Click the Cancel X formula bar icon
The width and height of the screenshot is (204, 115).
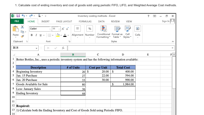[x=48, y=48]
